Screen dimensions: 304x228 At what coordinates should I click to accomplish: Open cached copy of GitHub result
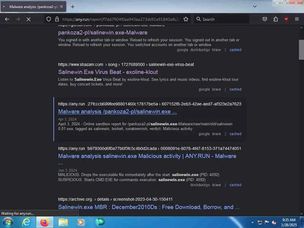(235, 50)
